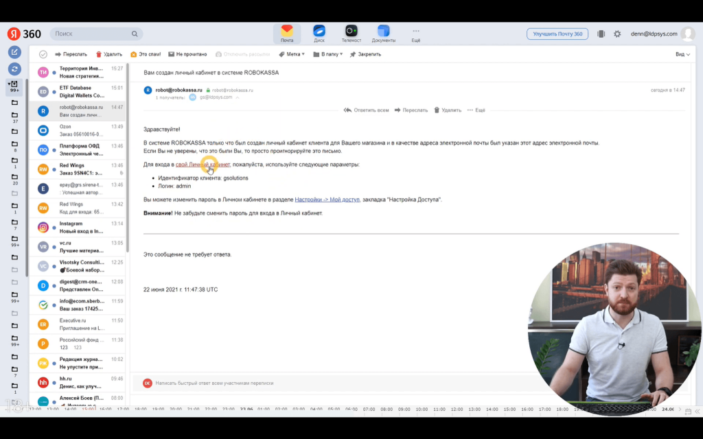Image resolution: width=703 pixels, height=439 pixels.
Task: Click the message list vertical scrollbar
Action: [127, 157]
